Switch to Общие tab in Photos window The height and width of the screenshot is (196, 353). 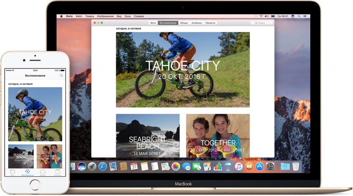click(x=184, y=23)
